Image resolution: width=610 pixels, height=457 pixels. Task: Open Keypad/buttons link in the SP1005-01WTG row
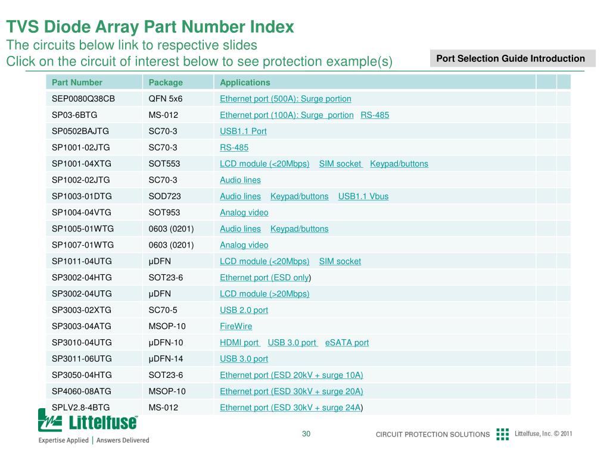[x=299, y=229]
